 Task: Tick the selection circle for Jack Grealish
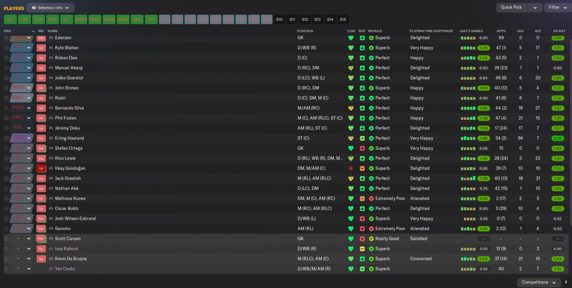[x=6, y=178]
